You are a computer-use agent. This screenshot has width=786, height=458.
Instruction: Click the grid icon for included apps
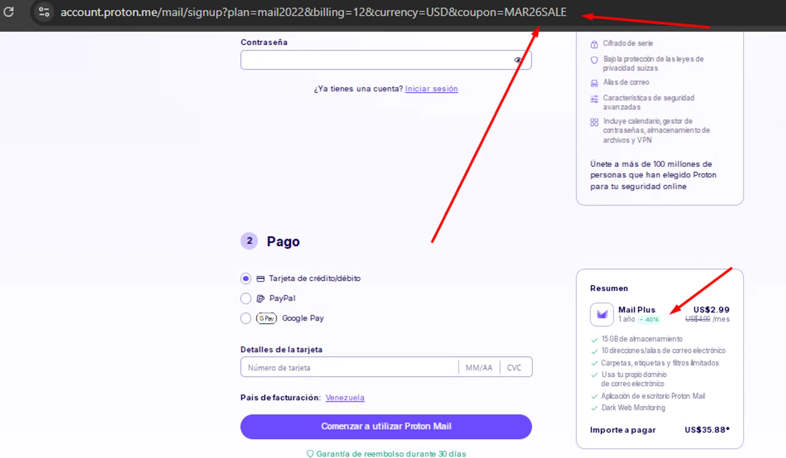point(594,122)
